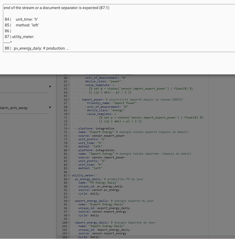Click line number 87 in the editor gutter
235x239 pixels.
66,175
